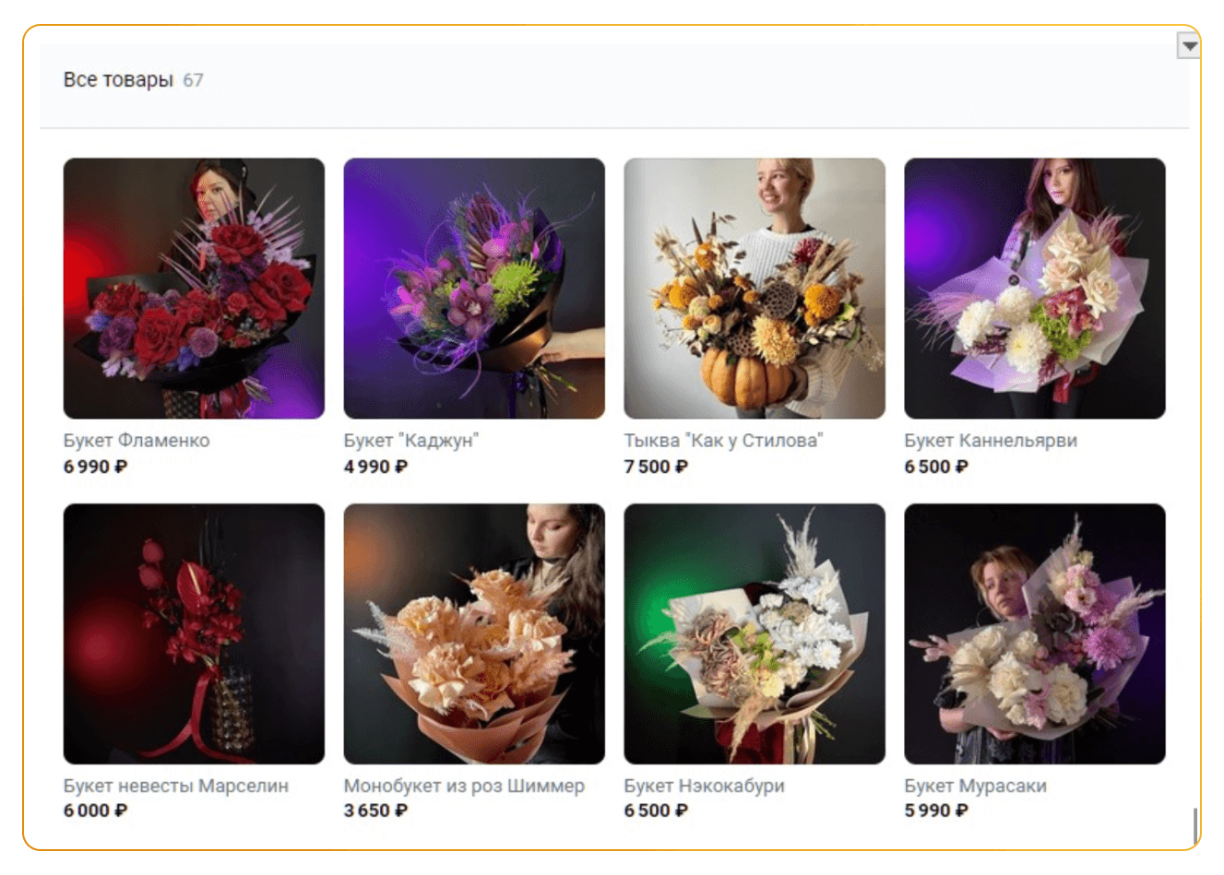This screenshot has height=875, width=1224.
Task: Click the vertical scrollbar thumb at right edge
Action: pyautogui.click(x=1196, y=825)
